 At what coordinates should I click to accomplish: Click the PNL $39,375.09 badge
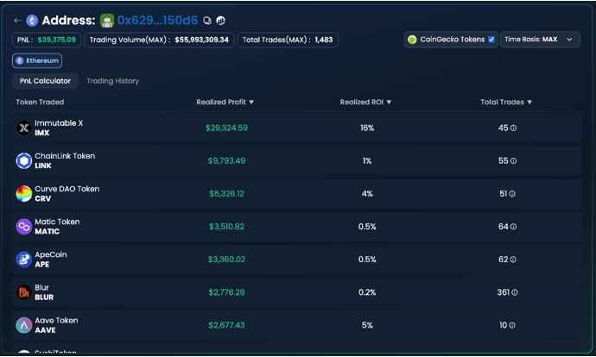(x=47, y=40)
